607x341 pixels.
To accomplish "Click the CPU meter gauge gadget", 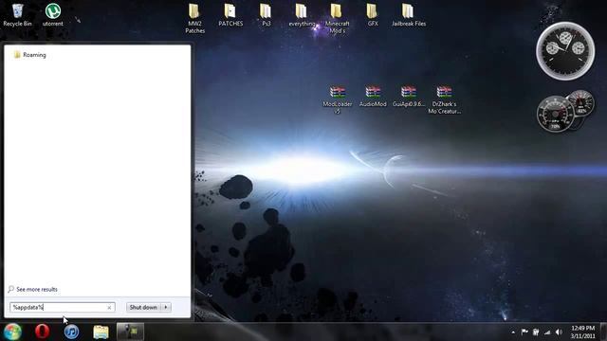I will coord(556,114).
